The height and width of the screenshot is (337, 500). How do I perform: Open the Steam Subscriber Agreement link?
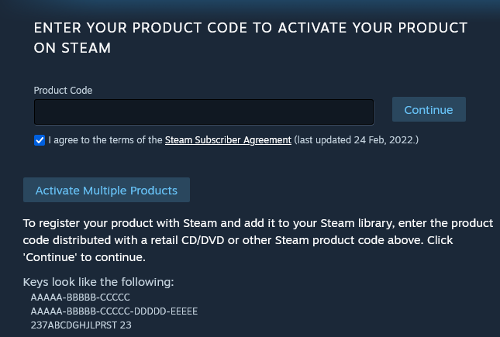[x=228, y=140]
